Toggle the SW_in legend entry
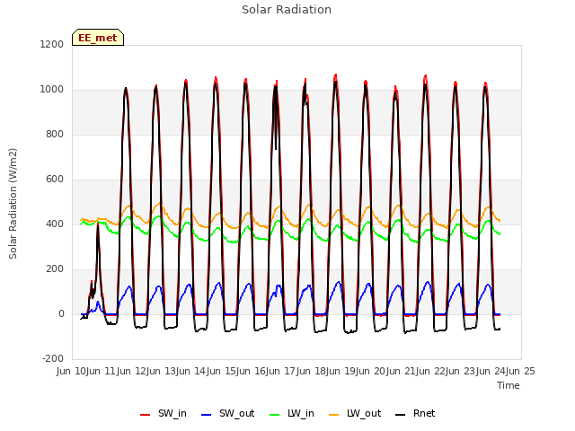 click(x=164, y=413)
